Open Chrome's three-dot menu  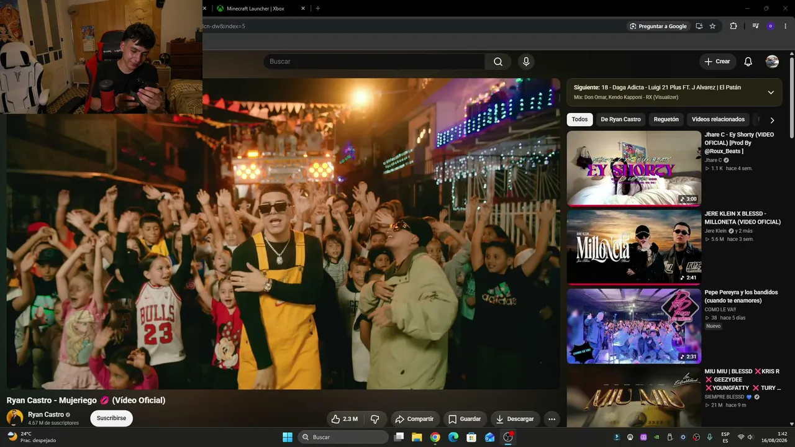point(784,26)
